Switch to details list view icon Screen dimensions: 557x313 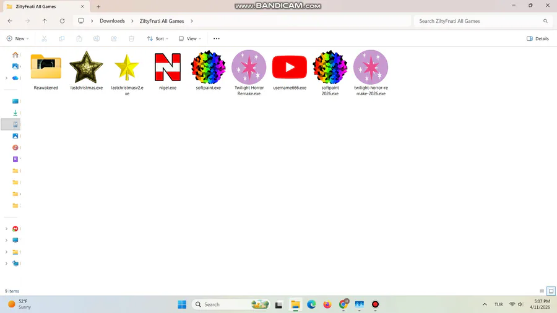point(542,291)
